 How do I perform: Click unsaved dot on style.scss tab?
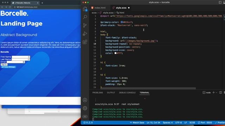(129, 8)
